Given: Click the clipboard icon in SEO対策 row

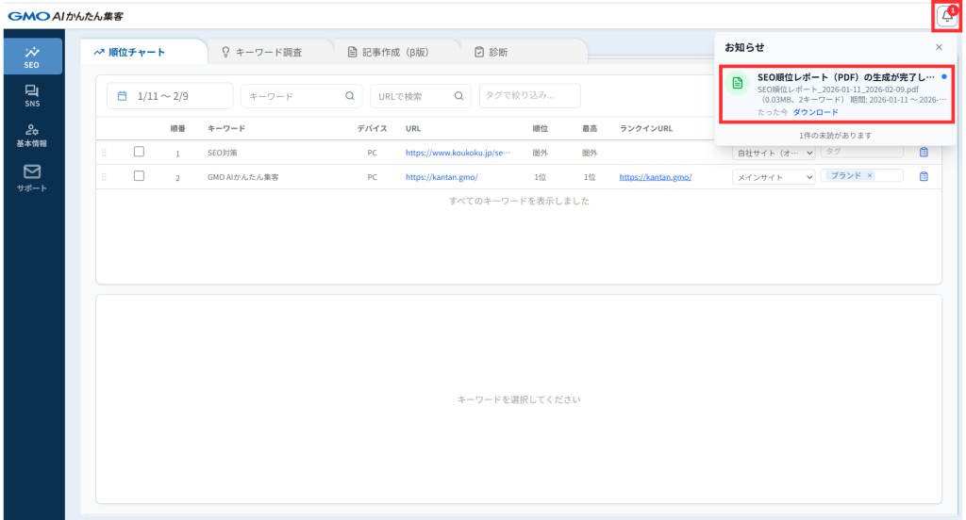Looking at the screenshot, I should 924,153.
